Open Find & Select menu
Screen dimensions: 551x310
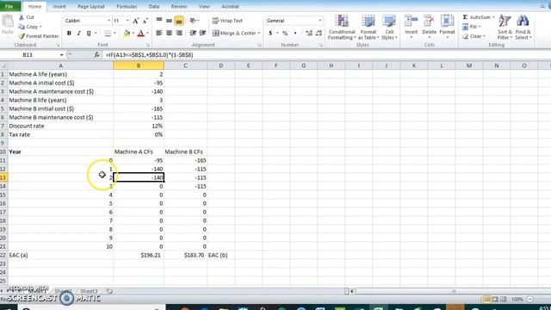[523, 28]
